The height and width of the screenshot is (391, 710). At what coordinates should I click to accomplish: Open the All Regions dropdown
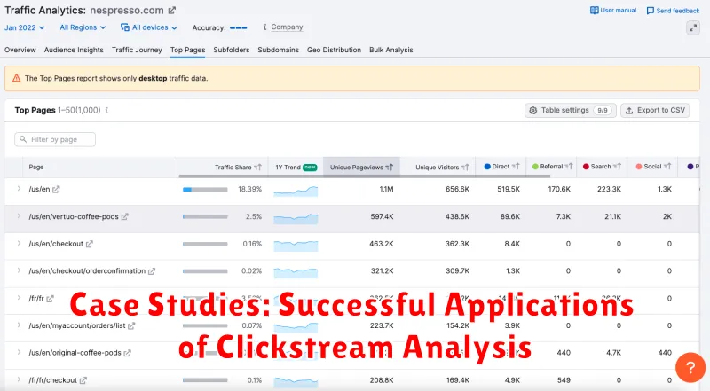click(83, 27)
